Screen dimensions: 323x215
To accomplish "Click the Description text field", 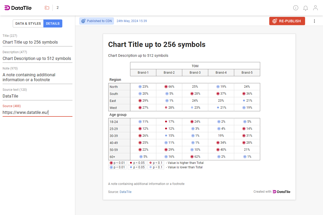I will (x=36, y=59).
